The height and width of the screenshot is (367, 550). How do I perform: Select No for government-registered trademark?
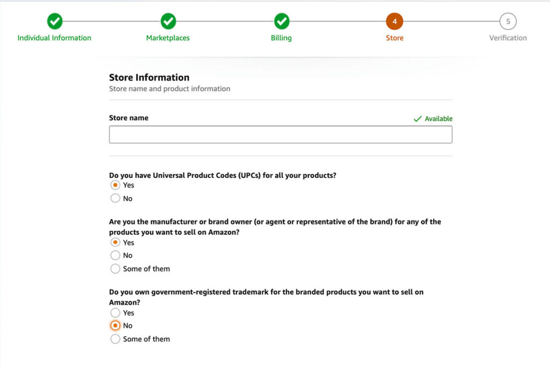[x=115, y=326]
